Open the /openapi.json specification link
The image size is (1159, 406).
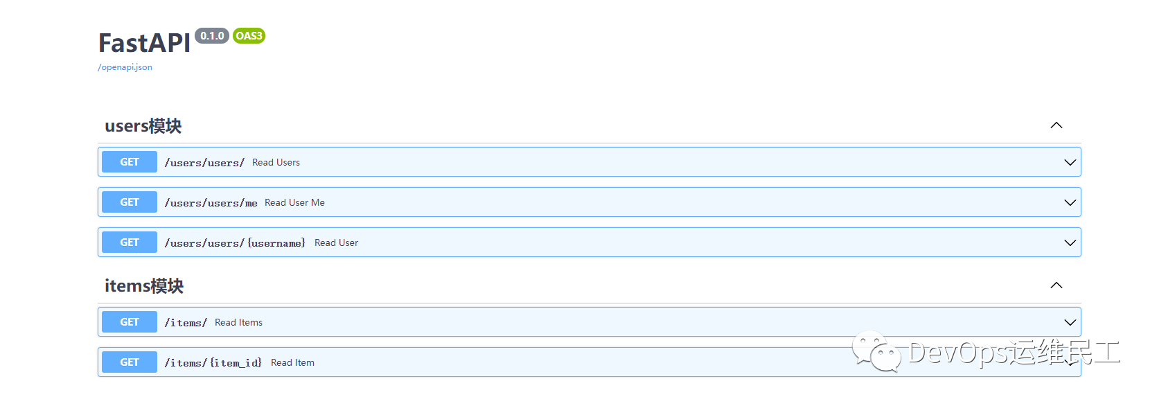pyautogui.click(x=125, y=67)
